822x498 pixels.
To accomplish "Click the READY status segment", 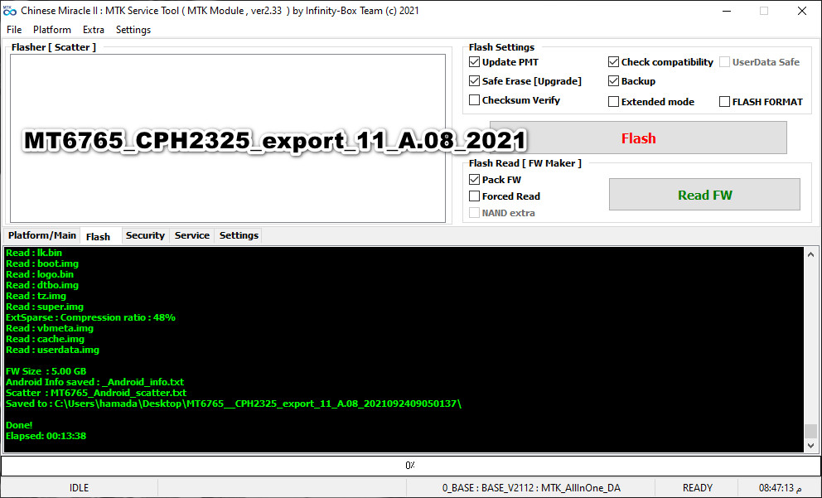I will [697, 487].
